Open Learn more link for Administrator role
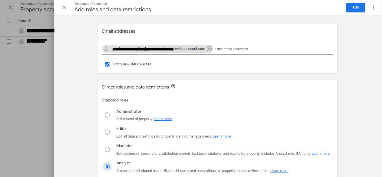This screenshot has height=177, width=382. 163,119
